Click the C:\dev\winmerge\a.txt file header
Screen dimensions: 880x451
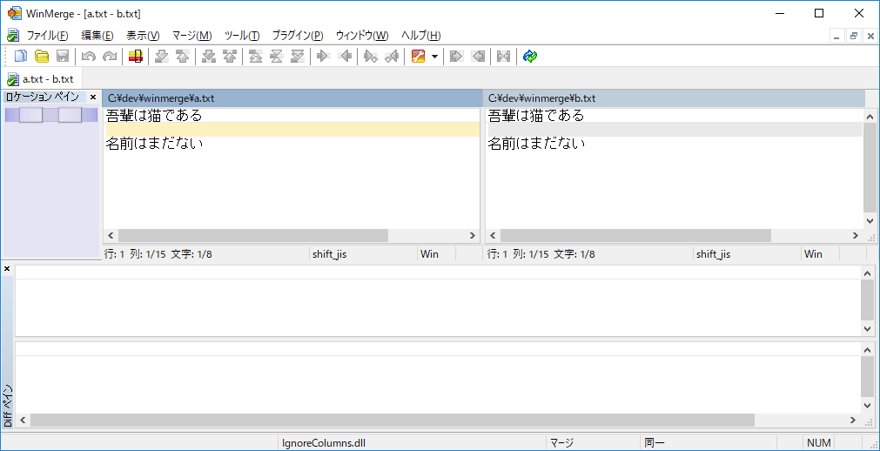click(292, 98)
